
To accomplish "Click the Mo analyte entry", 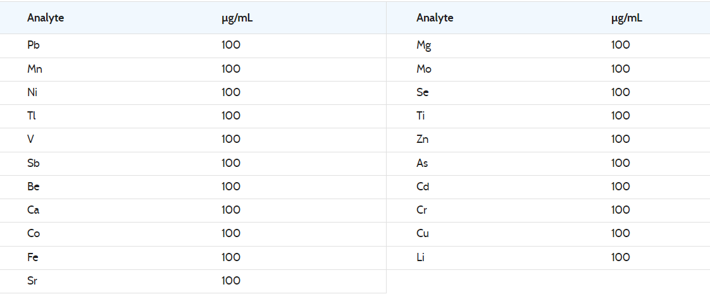I will (424, 69).
